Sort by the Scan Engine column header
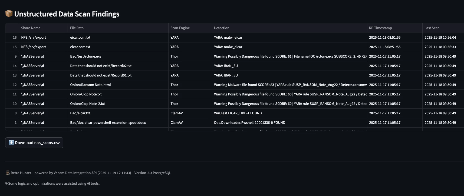The image size is (464, 196). [x=180, y=28]
